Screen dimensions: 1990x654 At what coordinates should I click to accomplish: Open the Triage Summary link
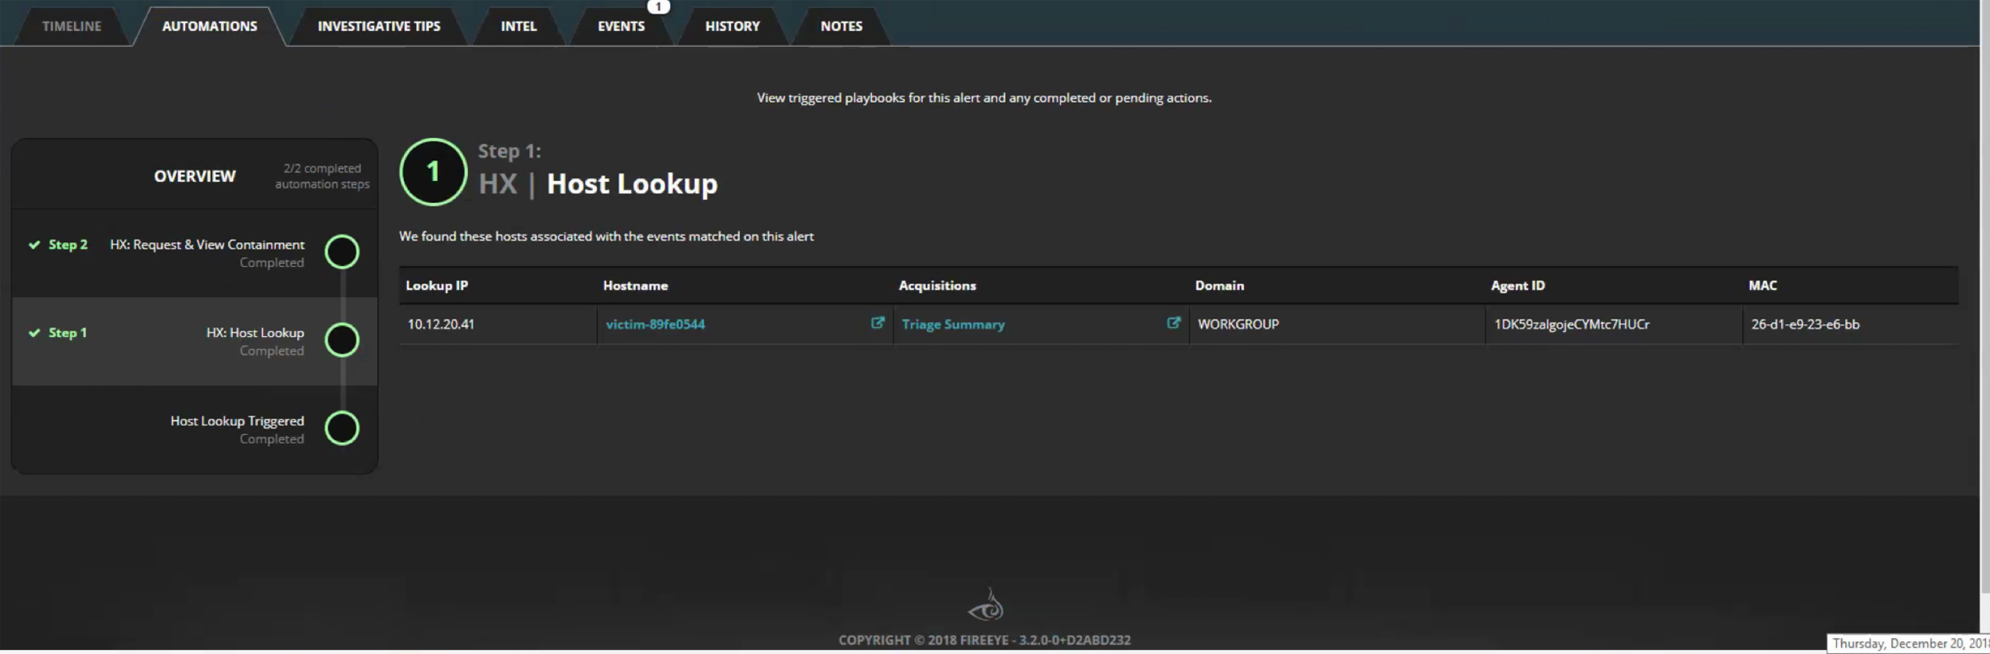point(953,324)
